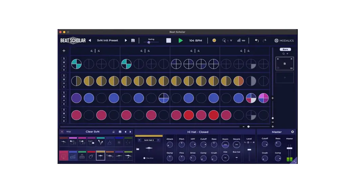This screenshot has height=193, width=355.
Task: Click the Map button in kit panel
Action: [x=69, y=132]
